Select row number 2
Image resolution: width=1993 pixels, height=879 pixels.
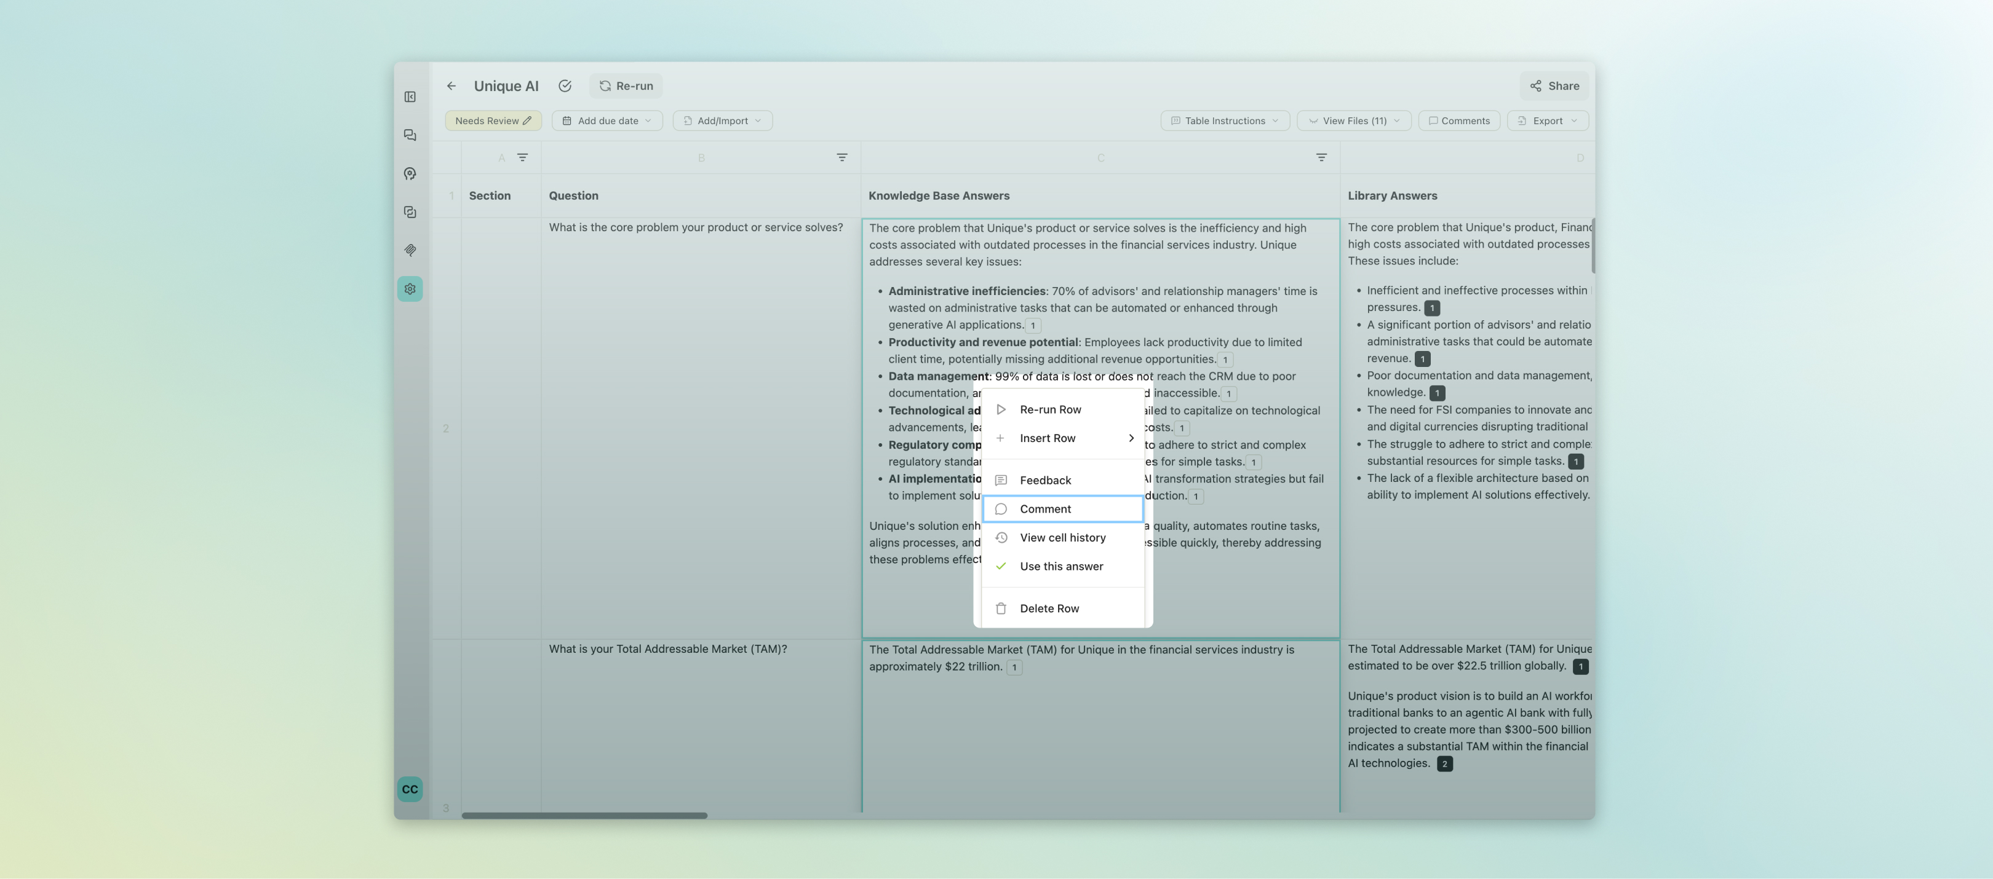click(x=445, y=428)
